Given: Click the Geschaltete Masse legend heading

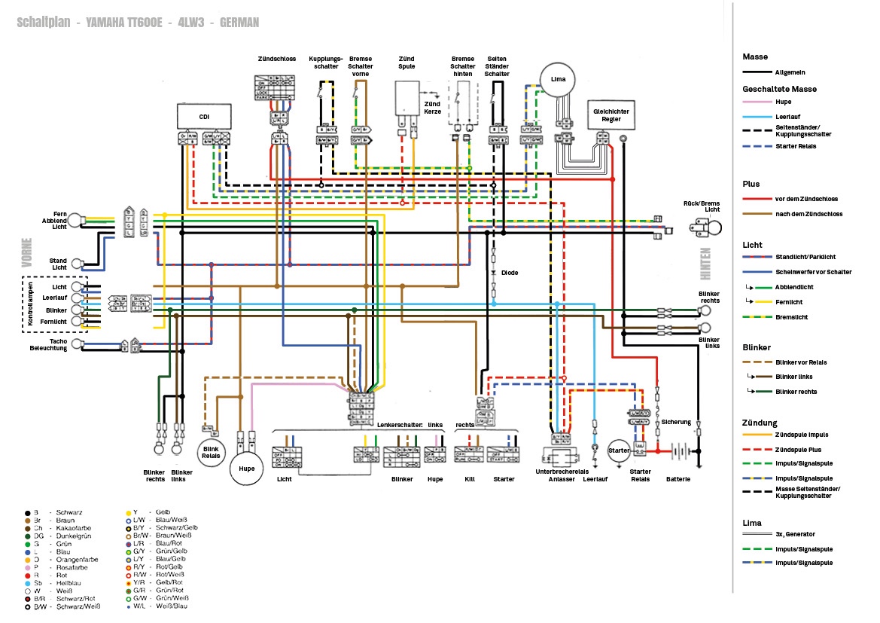Looking at the screenshot, I should point(779,89).
